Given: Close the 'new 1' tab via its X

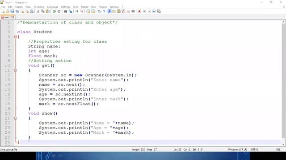Looking at the screenshot, I should pos(13,17).
